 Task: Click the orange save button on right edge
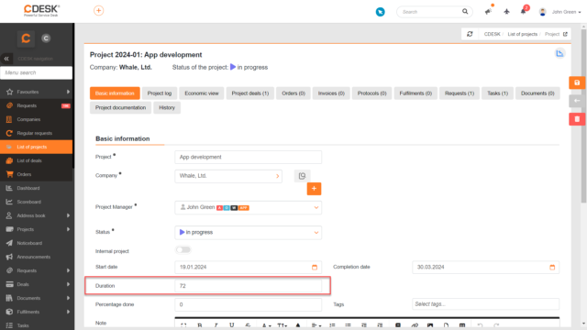(x=577, y=82)
